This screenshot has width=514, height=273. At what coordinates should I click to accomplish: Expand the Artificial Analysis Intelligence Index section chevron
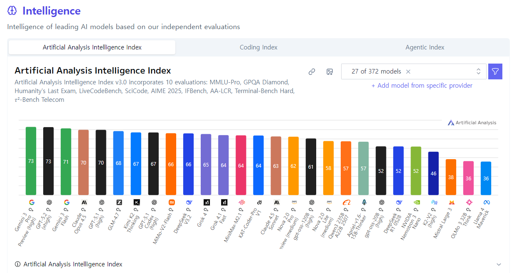click(x=499, y=264)
